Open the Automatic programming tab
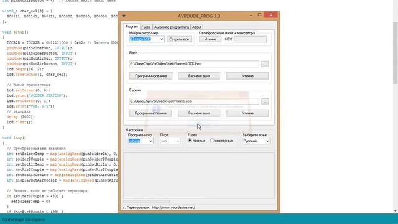398x224 pixels. point(172,27)
